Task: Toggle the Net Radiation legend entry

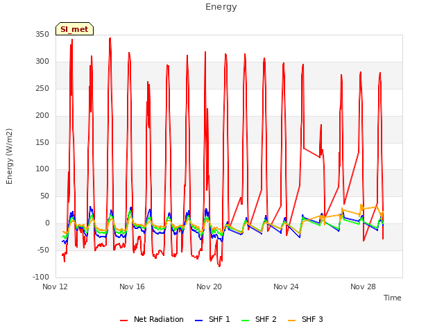Action: click(x=152, y=319)
